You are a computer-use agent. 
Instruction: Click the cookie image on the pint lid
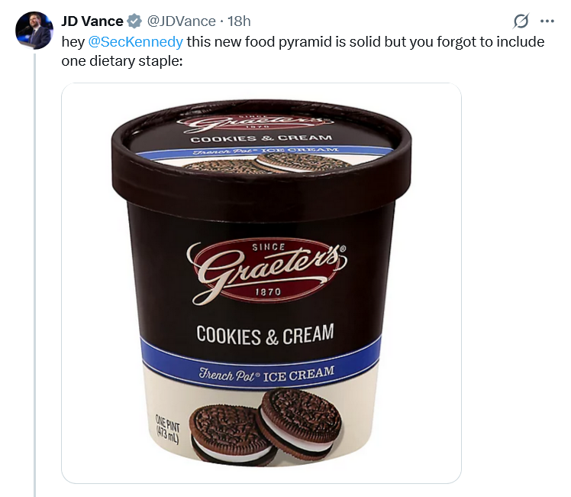pos(269,162)
